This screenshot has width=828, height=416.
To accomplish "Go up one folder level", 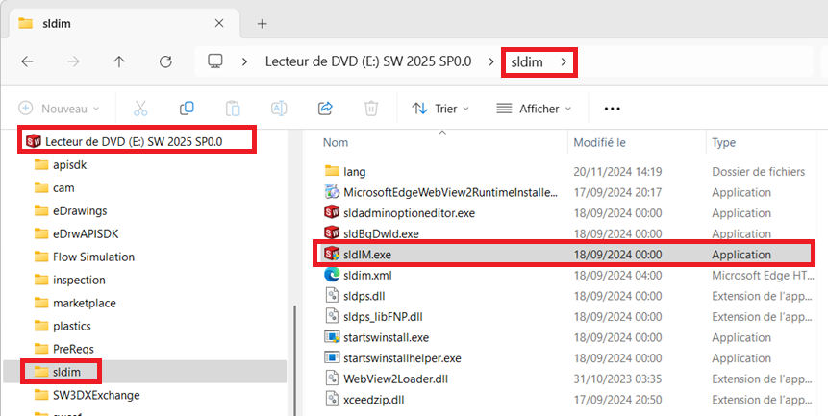I will coord(119,62).
